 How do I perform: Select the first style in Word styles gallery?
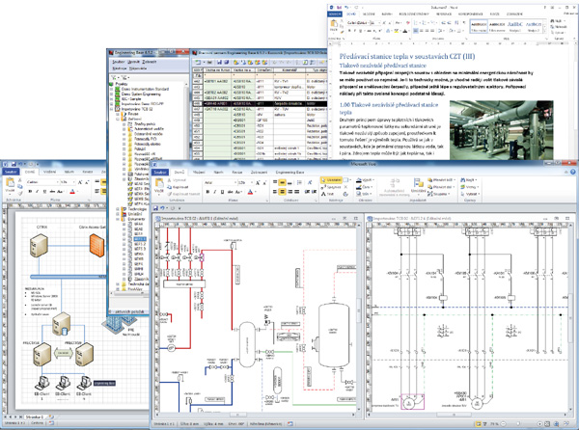click(480, 27)
